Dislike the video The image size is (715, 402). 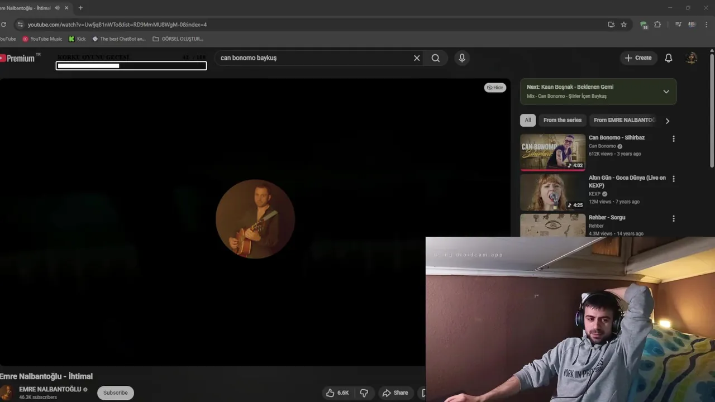tap(364, 393)
